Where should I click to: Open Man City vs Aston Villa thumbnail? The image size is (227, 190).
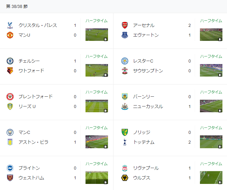click(96, 142)
